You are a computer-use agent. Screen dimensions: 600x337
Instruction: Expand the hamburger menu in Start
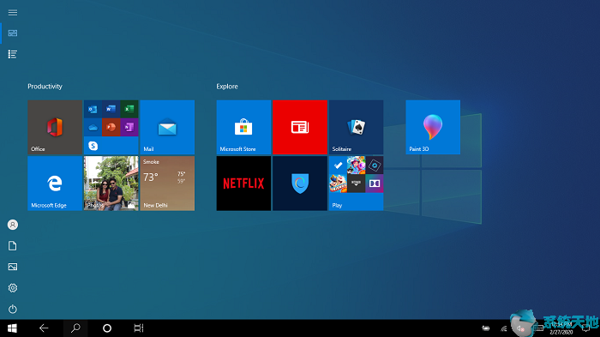[x=13, y=13]
